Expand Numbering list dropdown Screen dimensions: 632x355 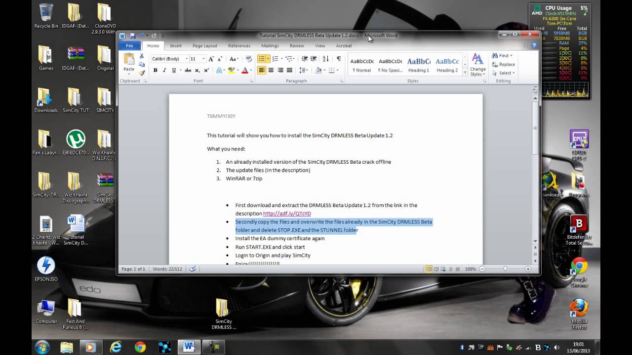point(282,59)
